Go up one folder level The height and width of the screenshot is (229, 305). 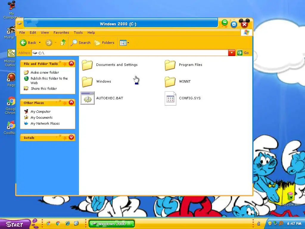click(x=63, y=42)
